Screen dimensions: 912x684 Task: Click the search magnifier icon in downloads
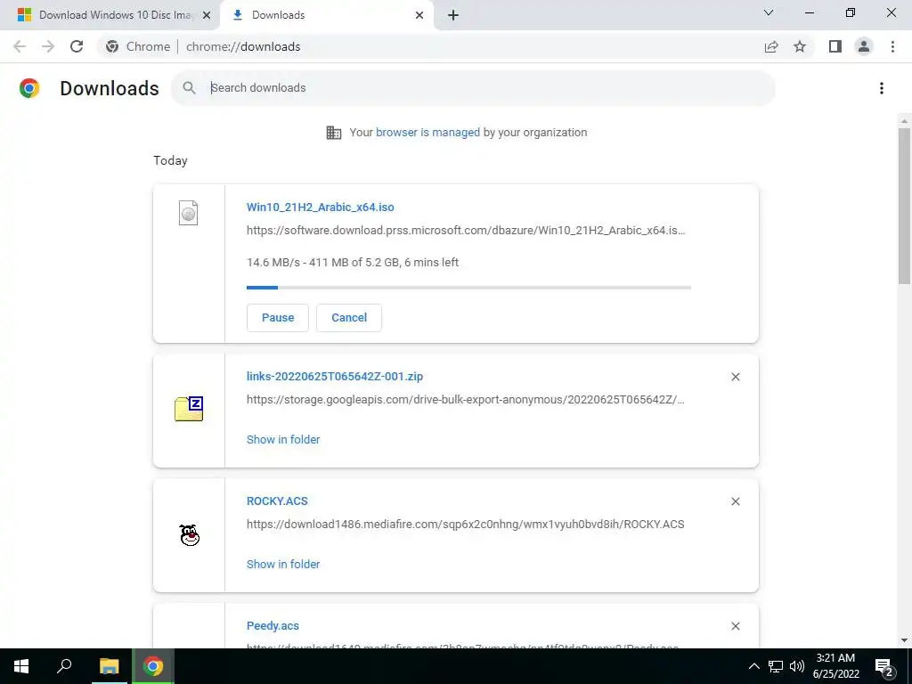189,88
